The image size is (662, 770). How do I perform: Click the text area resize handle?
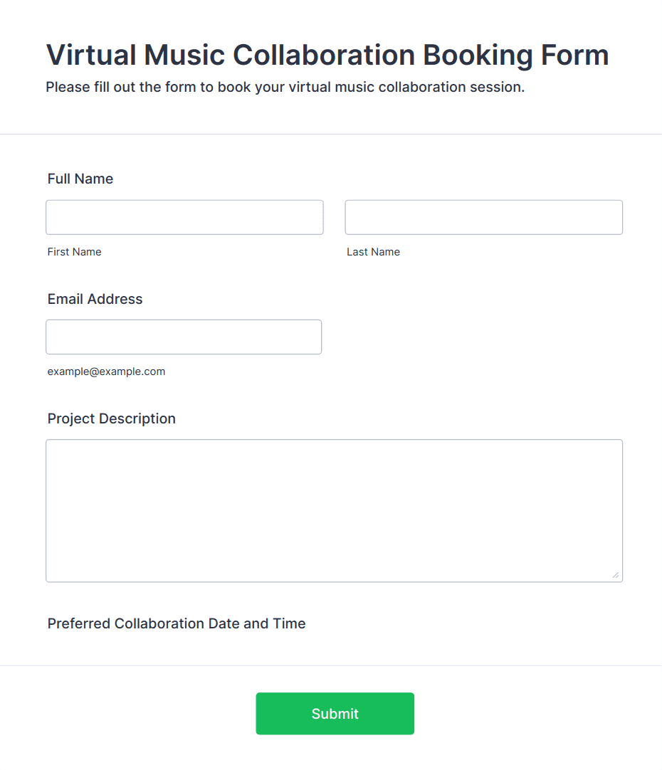click(x=616, y=575)
